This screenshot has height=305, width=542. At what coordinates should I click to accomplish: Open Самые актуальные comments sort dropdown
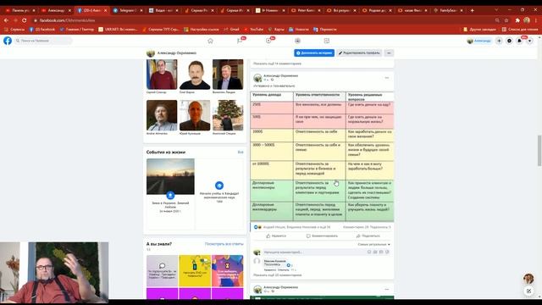(x=374, y=244)
